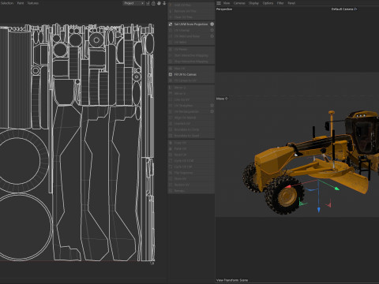Click the Boundary to Quad command
The height and width of the screenshot is (284, 379).
[x=186, y=136]
